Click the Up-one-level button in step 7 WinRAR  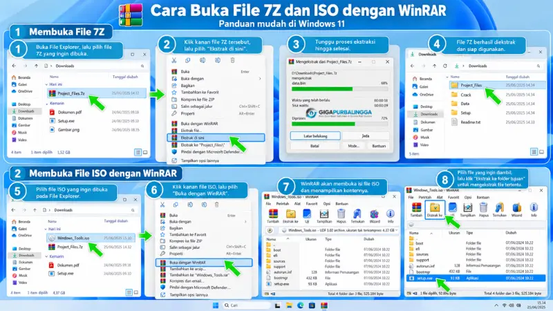click(x=270, y=230)
